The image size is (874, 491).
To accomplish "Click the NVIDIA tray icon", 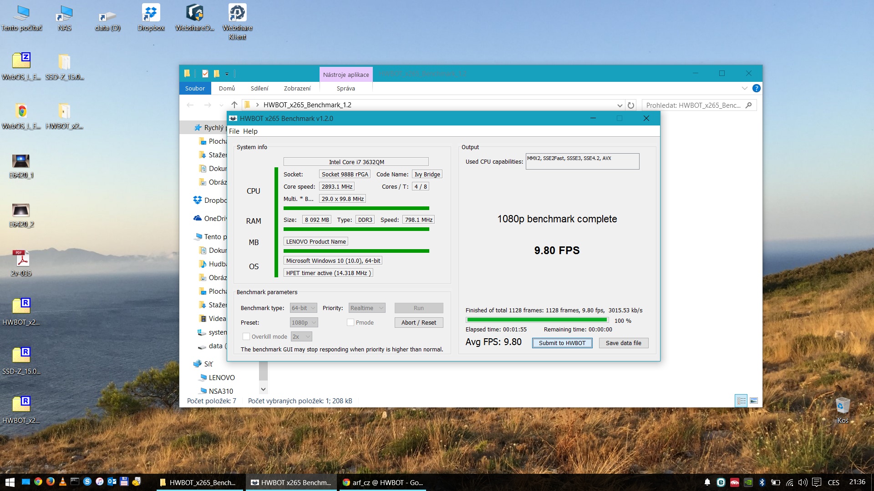I will coord(748,482).
